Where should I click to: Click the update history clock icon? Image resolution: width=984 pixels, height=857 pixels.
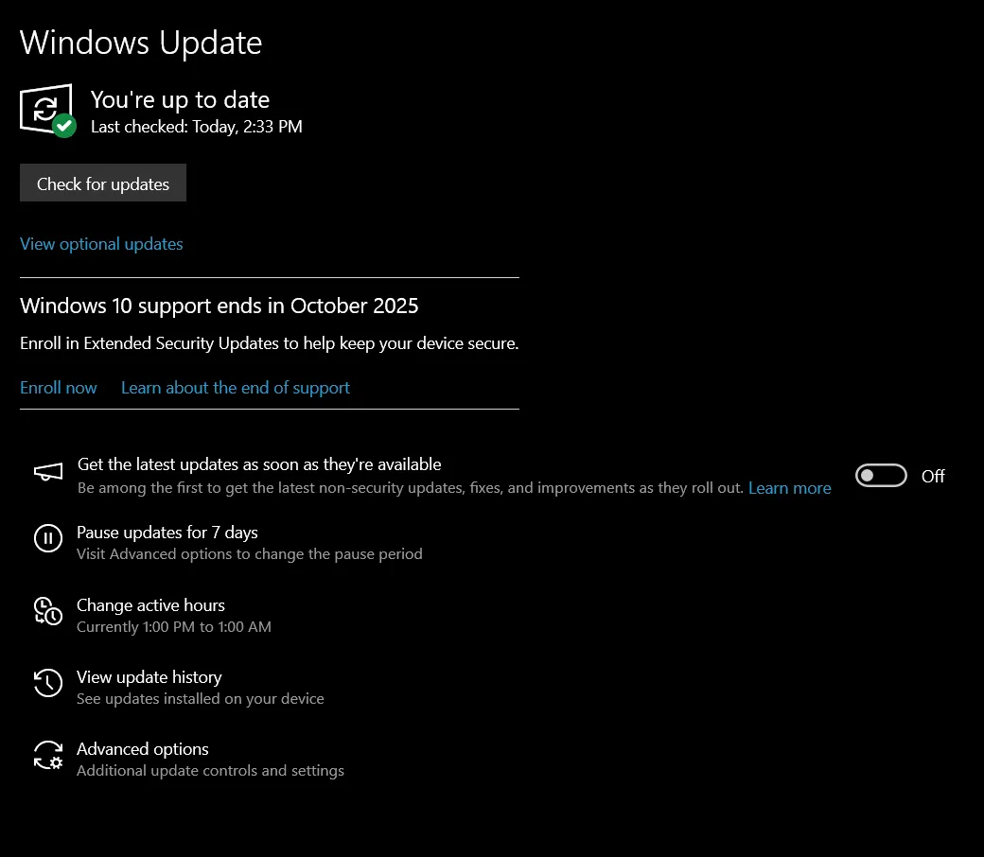click(48, 683)
